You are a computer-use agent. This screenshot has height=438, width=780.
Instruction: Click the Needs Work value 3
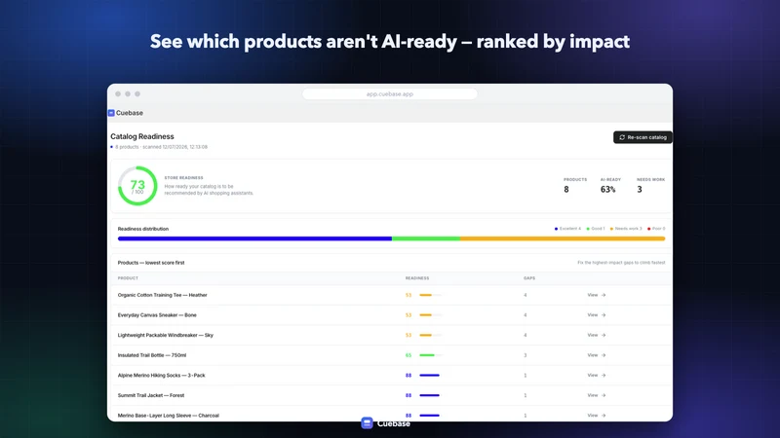click(x=640, y=189)
